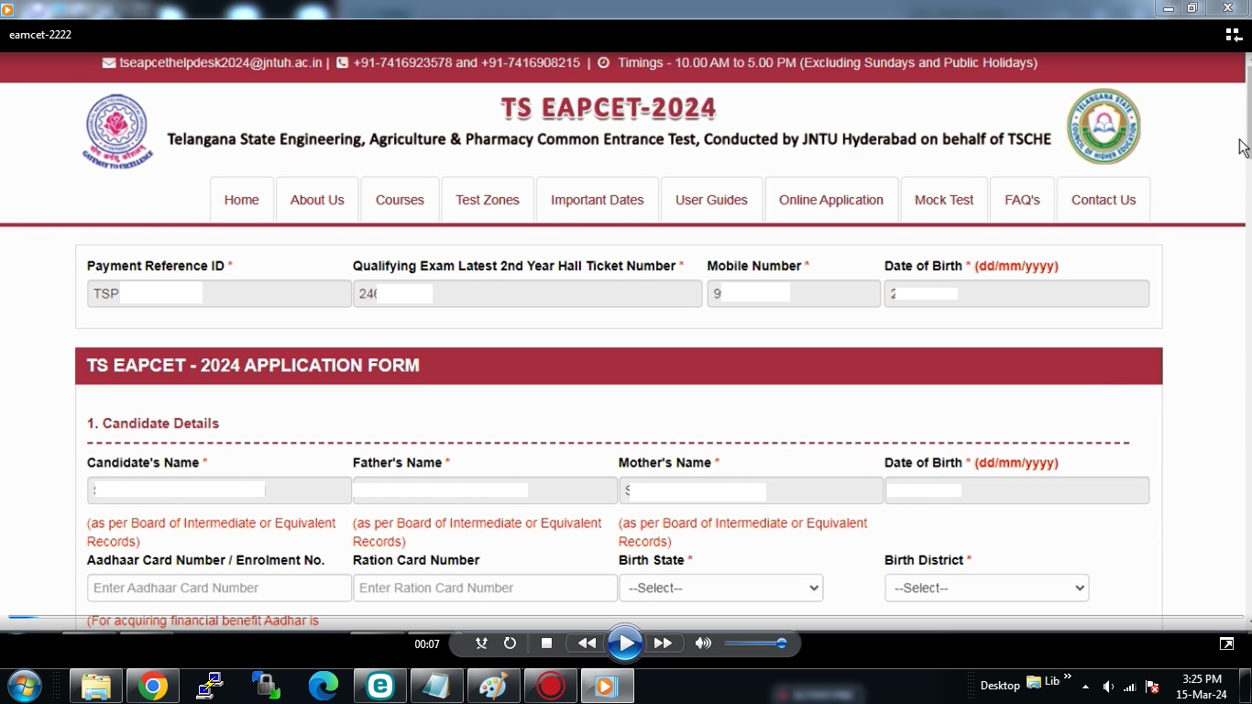
Task: Expand the Birth State dropdown
Action: (720, 588)
